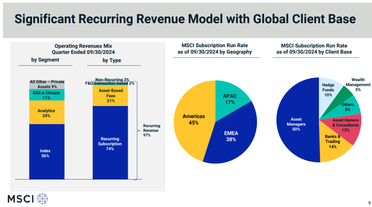Click the gray All Other Private Assets segment
This screenshot has width=372, height=207.
(x=47, y=84)
